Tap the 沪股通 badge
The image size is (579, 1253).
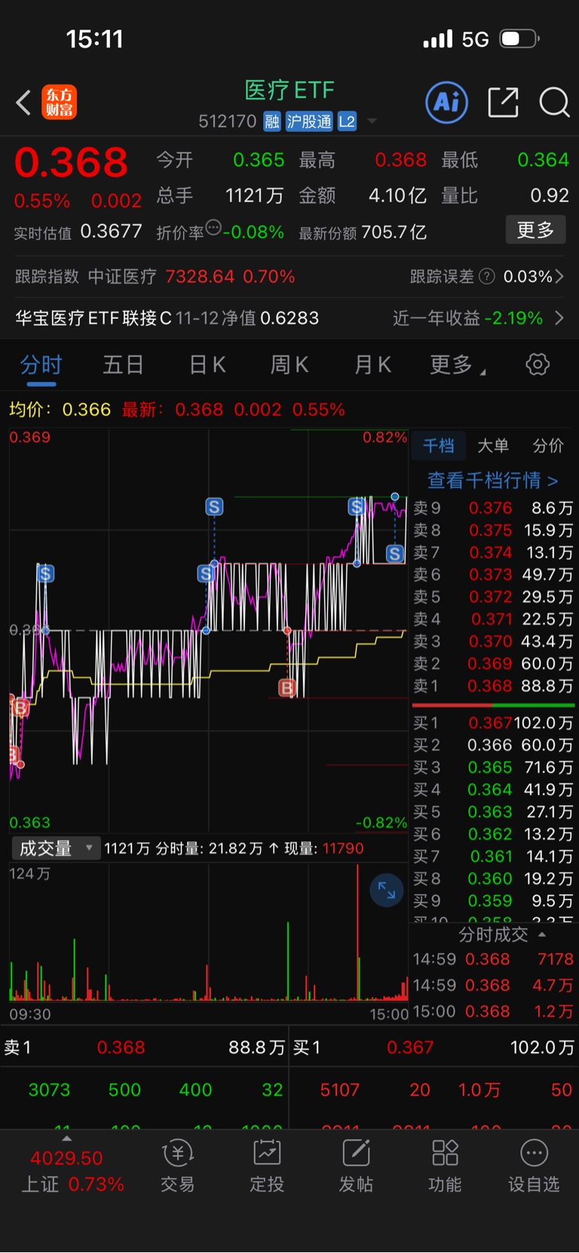point(309,121)
